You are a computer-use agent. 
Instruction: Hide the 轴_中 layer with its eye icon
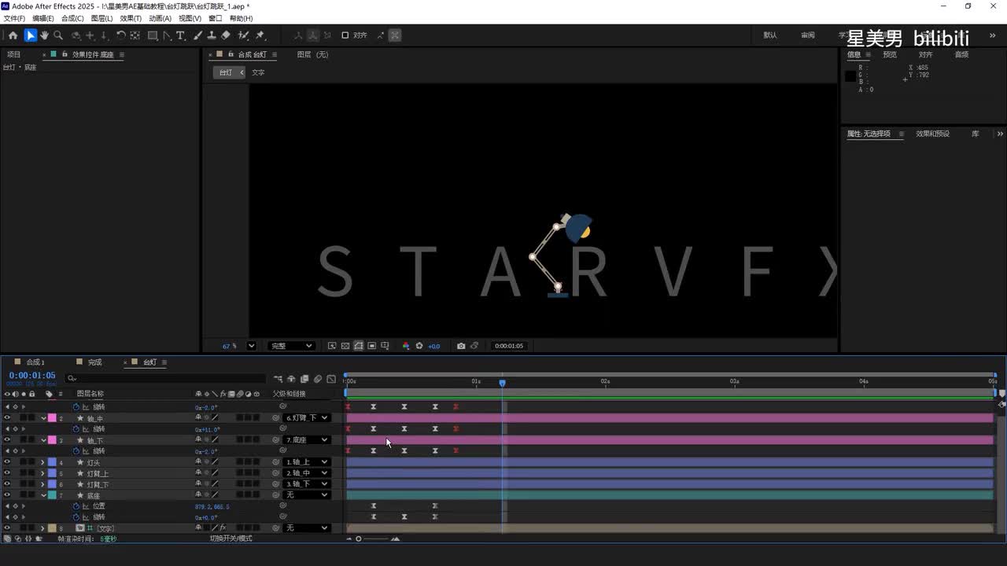[x=7, y=418]
